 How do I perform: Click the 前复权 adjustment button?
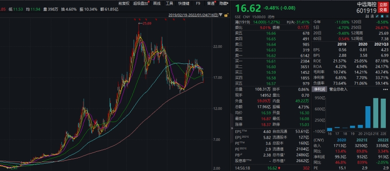click(x=124, y=3)
